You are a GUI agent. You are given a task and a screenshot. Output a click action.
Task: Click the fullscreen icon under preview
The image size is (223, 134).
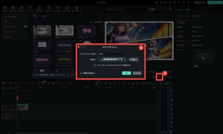170,77
